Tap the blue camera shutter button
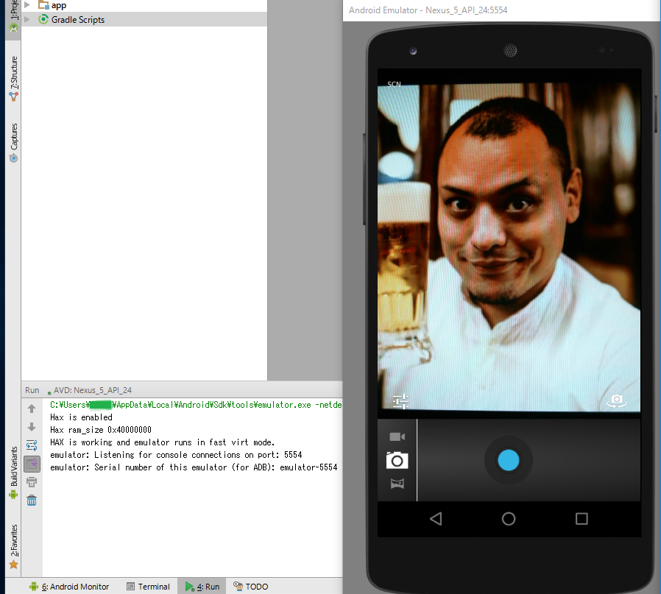The width and height of the screenshot is (661, 594). coord(509,460)
